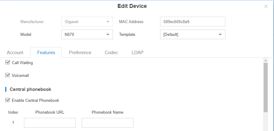Switch to the Account tab
The height and width of the screenshot is (131, 274).
coord(15,53)
